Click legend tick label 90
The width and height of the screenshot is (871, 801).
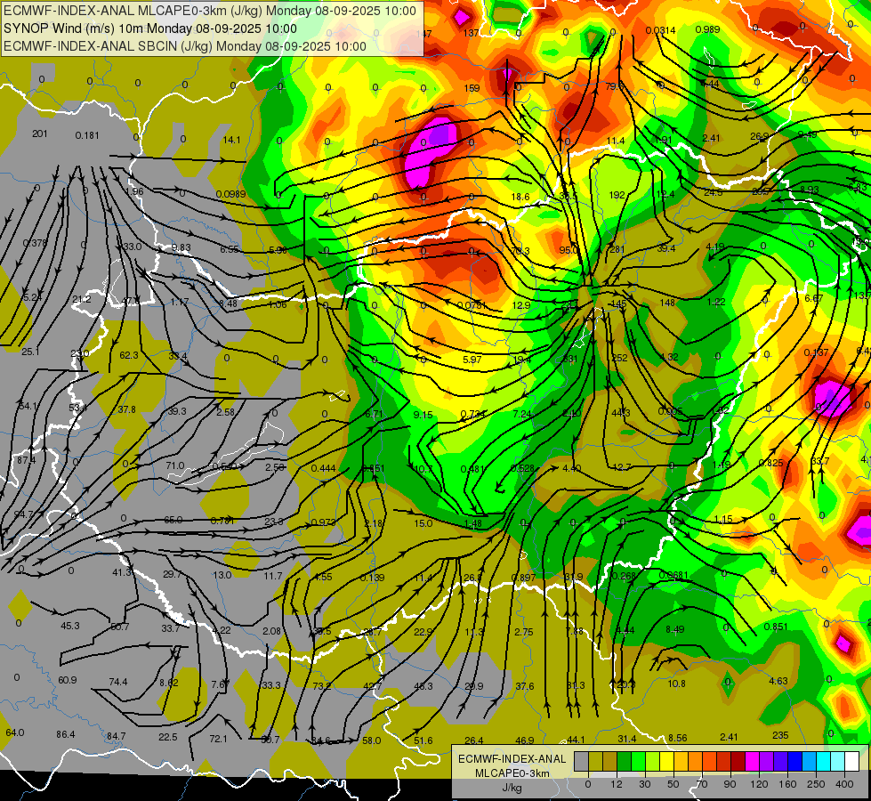point(730,784)
